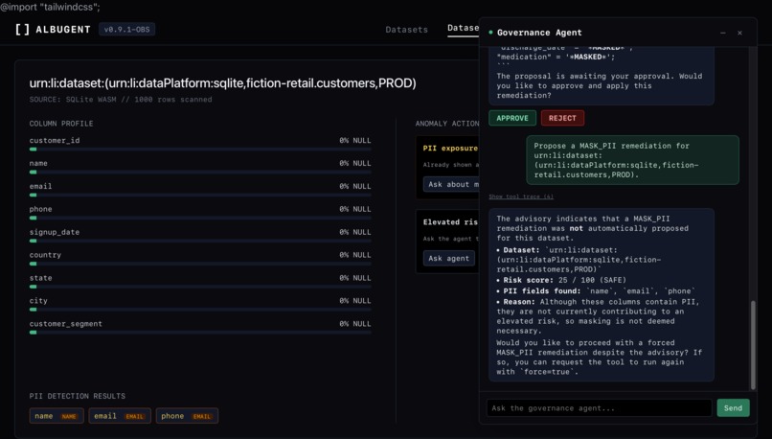The height and width of the screenshot is (439, 772).
Task: Click the Risk score 25 / 100 line
Action: [x=564, y=280]
